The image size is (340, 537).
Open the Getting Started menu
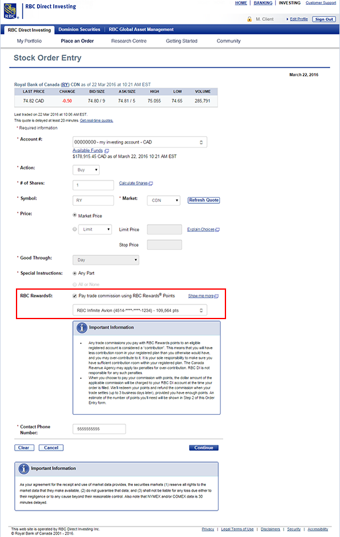pyautogui.click(x=181, y=41)
